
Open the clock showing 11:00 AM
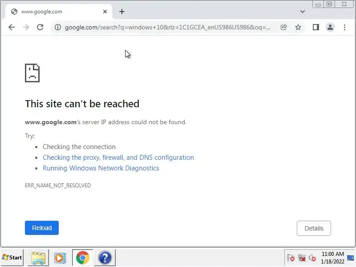point(332,258)
